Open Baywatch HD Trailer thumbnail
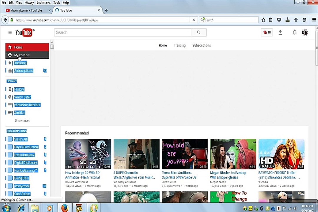This screenshot has height=212, width=318. pyautogui.click(x=281, y=154)
